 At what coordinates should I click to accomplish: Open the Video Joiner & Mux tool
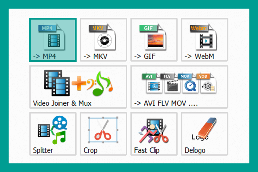[x=78, y=87]
